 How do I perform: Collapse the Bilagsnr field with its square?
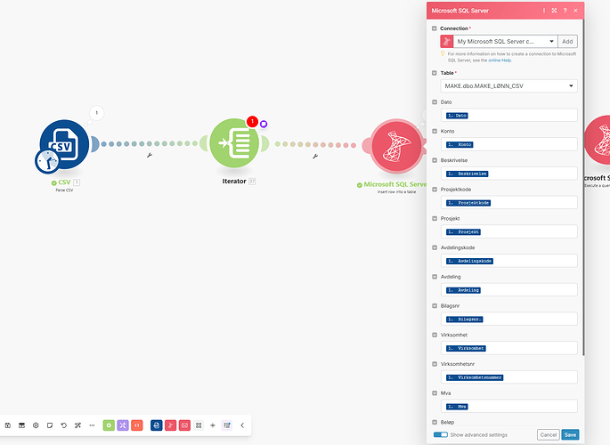435,306
